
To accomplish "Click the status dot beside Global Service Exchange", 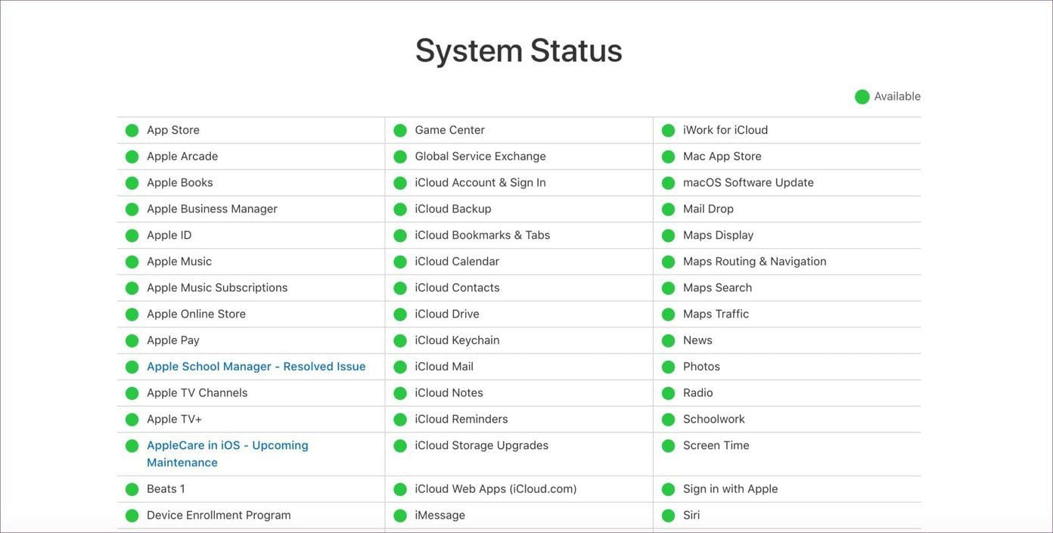I will point(400,156).
